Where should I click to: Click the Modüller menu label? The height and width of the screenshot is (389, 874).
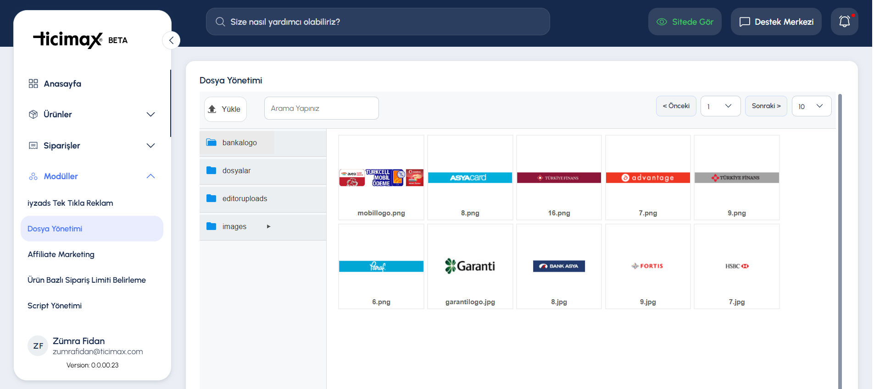point(61,176)
